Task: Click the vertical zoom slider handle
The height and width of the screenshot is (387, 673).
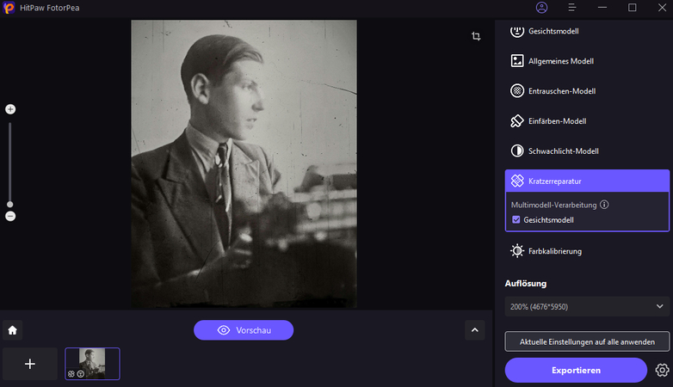Action: (10, 205)
